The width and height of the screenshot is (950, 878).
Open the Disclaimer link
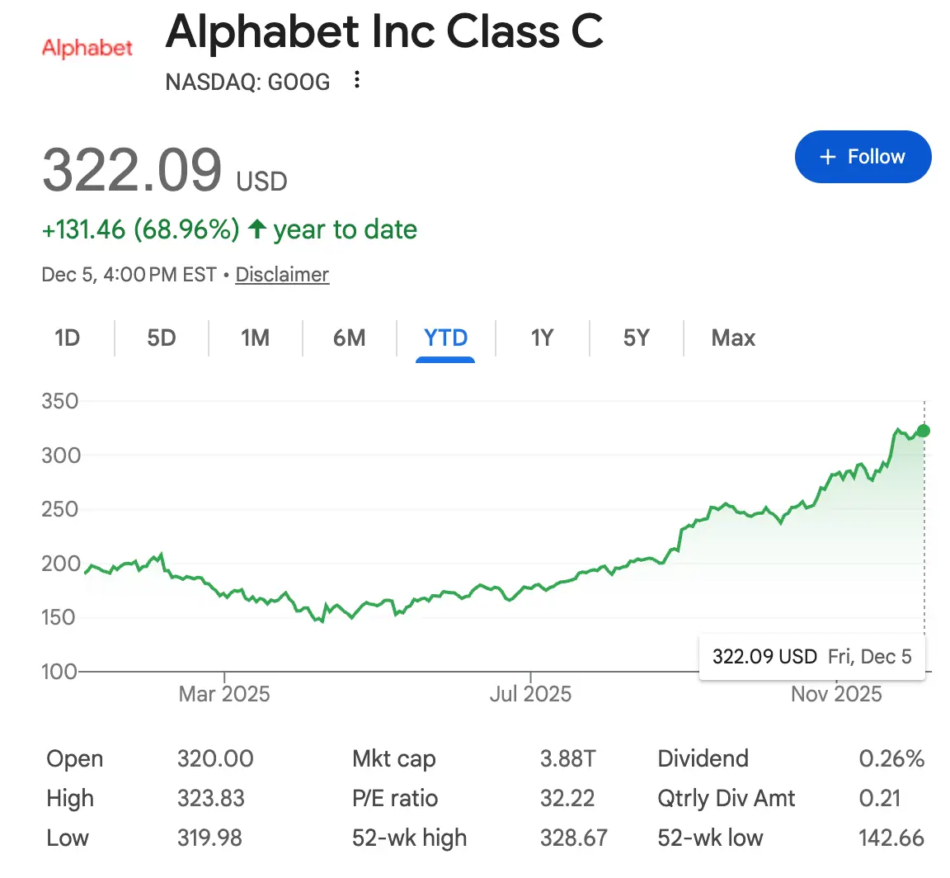(282, 275)
